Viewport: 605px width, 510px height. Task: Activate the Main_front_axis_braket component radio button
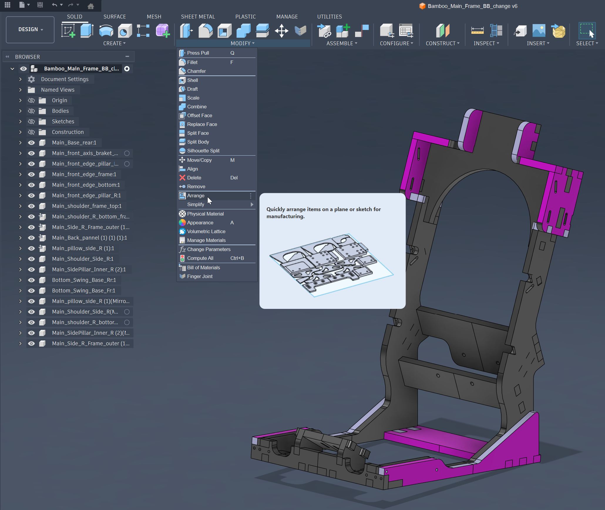pos(127,153)
